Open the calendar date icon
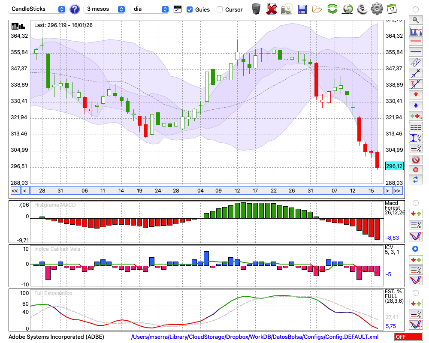The height and width of the screenshot is (343, 429). tap(391, 9)
